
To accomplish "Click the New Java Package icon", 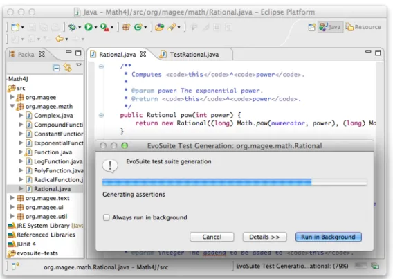I will 127,27.
